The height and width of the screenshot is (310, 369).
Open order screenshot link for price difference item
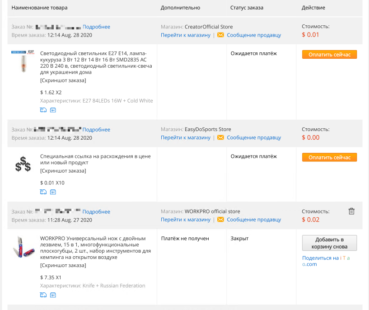63,171
